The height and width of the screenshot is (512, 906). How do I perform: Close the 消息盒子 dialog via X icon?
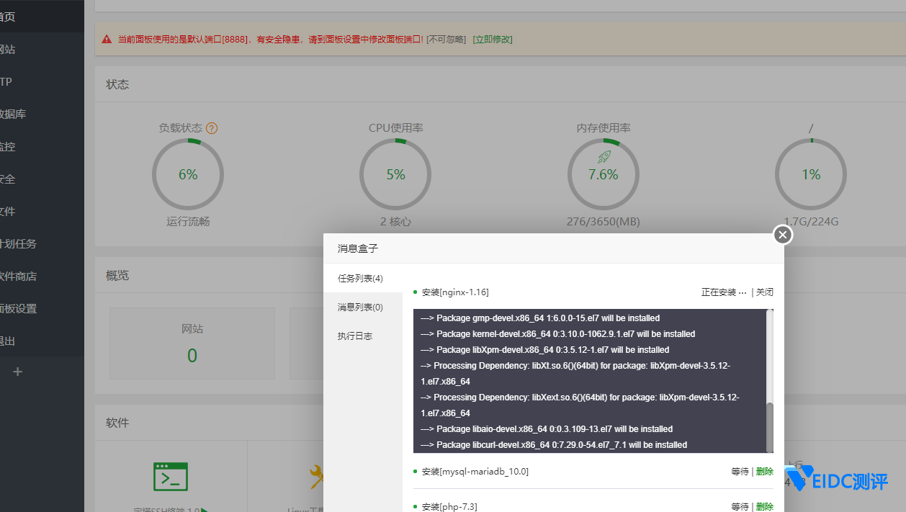(782, 234)
